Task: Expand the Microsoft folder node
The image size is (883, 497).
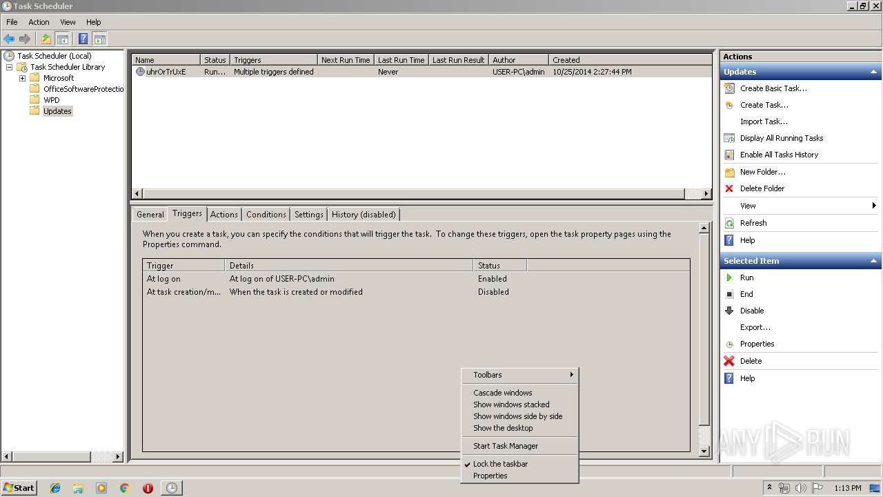Action: 22,78
